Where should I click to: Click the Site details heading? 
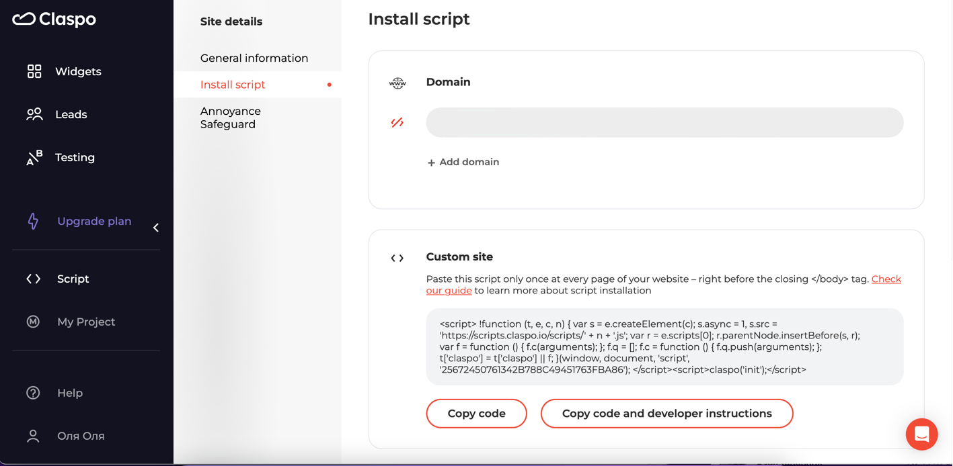pos(231,21)
